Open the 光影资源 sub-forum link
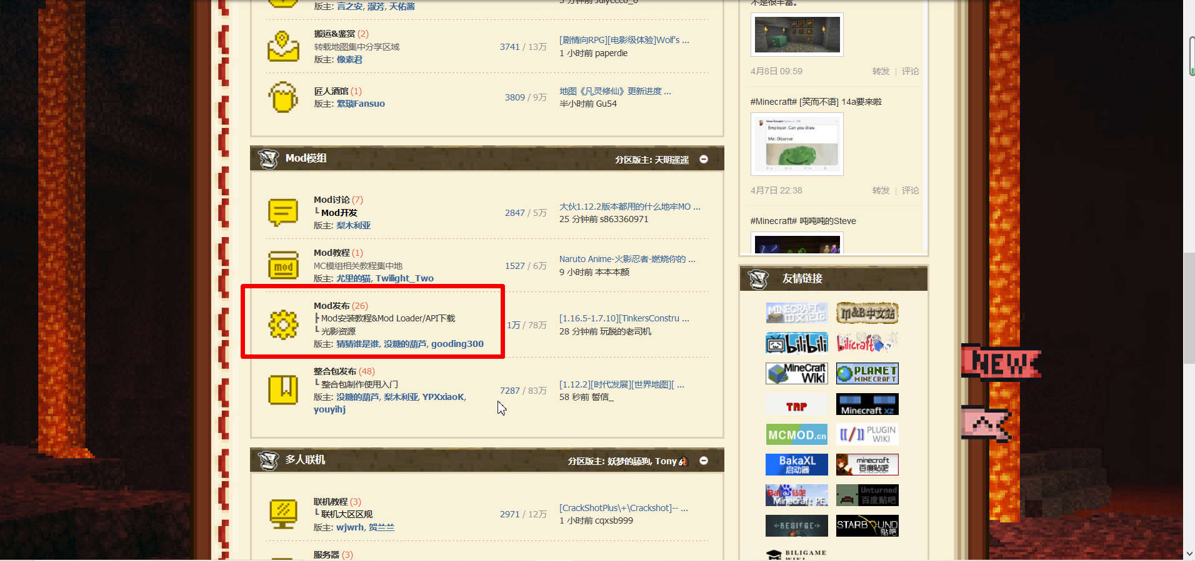 pyautogui.click(x=338, y=331)
